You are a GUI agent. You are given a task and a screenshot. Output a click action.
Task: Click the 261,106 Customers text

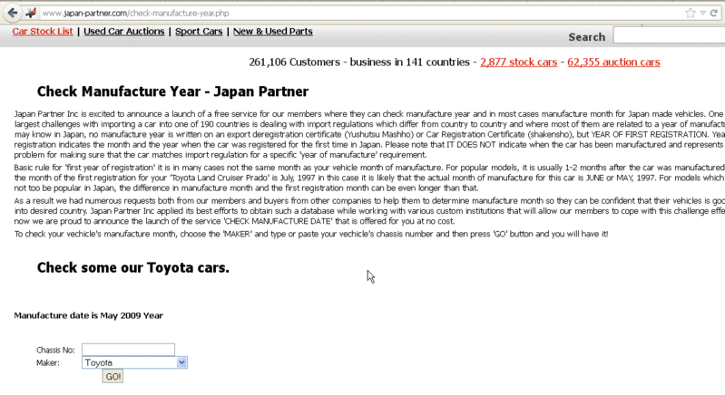[295, 63]
